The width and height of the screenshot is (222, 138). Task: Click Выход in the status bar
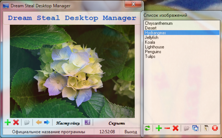[x=131, y=132]
